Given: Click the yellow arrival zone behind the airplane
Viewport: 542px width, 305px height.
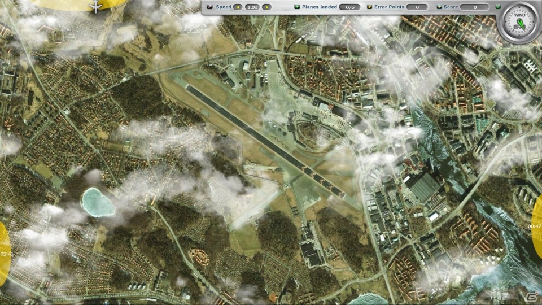Looking at the screenshot, I should point(78,4).
